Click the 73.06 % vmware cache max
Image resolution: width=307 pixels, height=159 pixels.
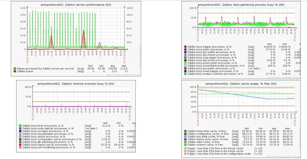(288, 145)
